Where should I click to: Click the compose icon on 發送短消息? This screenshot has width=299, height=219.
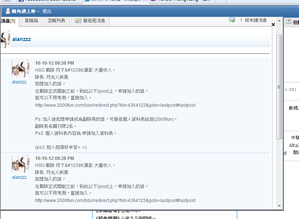pyautogui.click(x=78, y=21)
